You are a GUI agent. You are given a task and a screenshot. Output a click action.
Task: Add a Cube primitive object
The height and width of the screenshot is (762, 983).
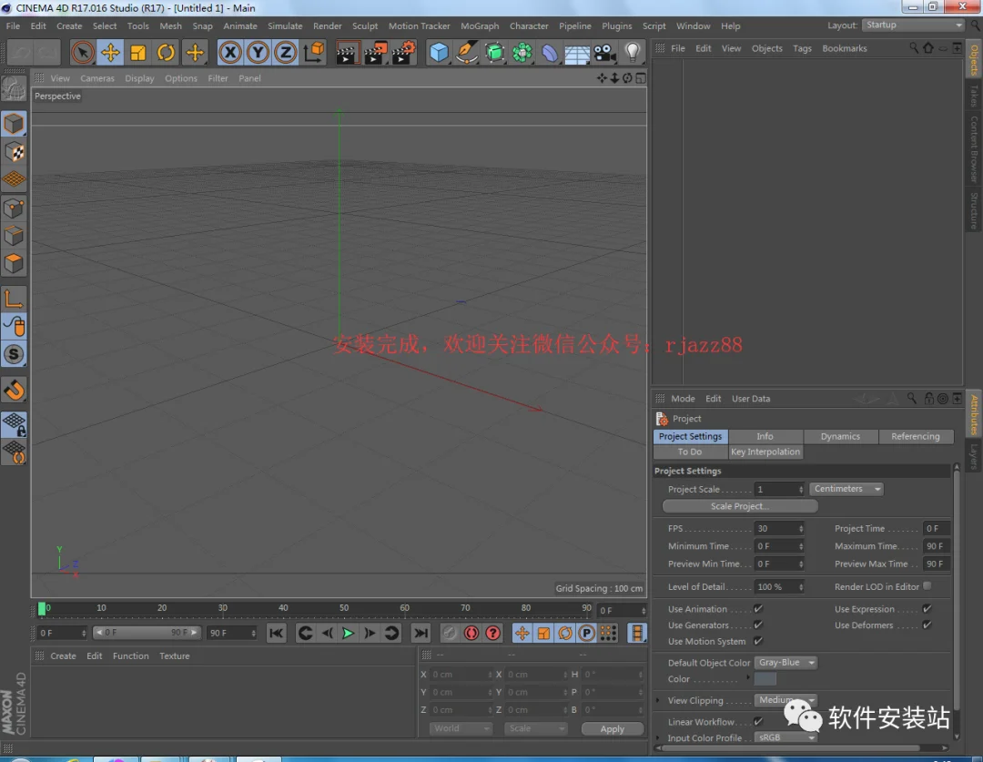439,53
